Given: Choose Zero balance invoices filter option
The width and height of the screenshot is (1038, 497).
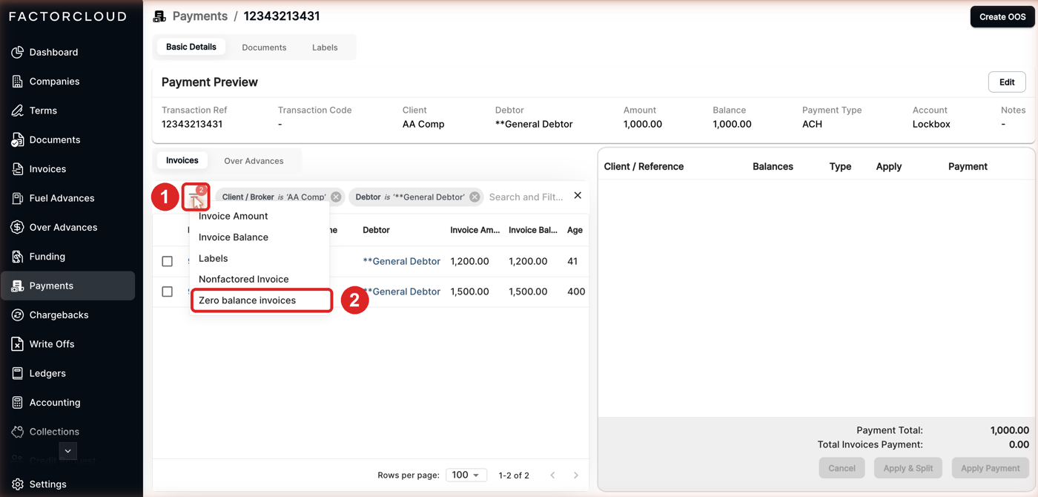Looking at the screenshot, I should [x=261, y=300].
